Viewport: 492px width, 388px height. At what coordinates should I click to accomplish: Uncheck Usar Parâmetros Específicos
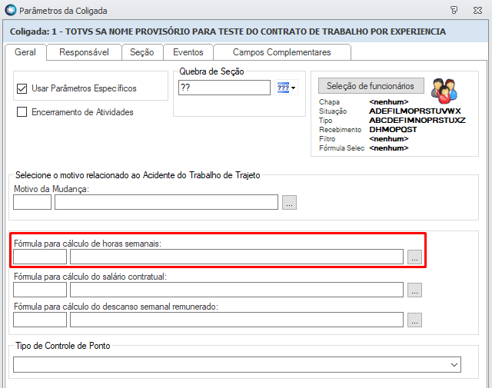(22, 89)
